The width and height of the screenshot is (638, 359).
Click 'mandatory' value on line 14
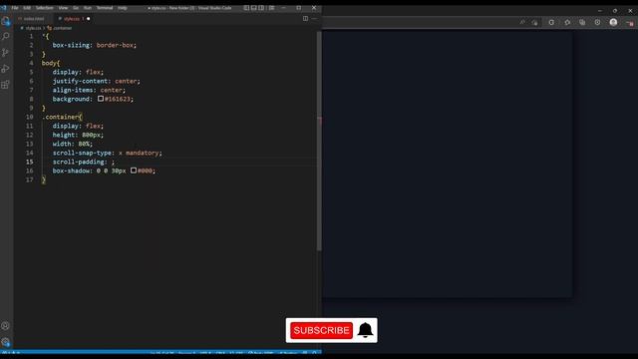coord(142,153)
